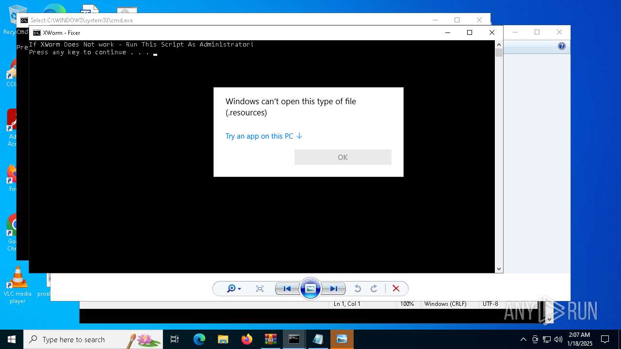The image size is (621, 349).
Task: Show hidden tray icons chevron
Action: click(x=523, y=339)
